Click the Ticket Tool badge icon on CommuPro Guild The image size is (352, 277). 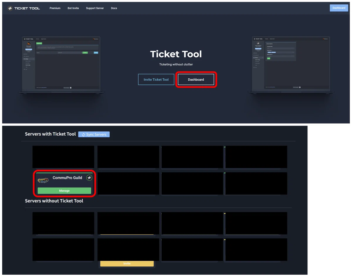(89, 178)
